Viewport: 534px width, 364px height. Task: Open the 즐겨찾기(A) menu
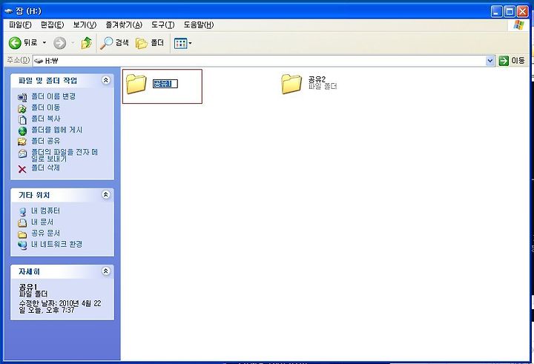pos(124,25)
